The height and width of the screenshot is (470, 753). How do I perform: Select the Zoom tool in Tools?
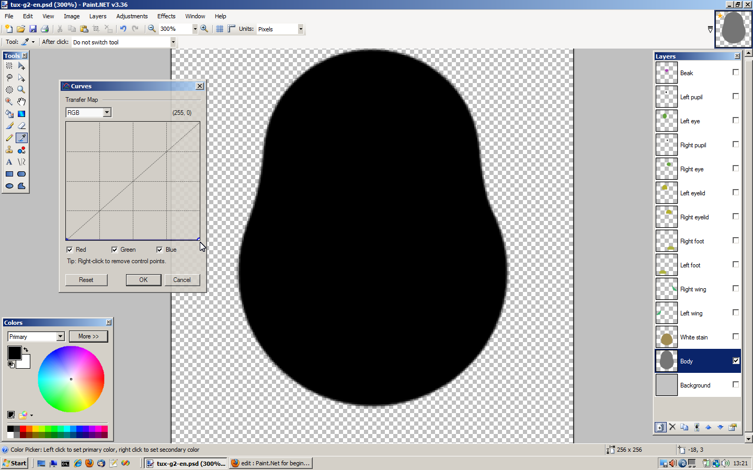point(21,90)
